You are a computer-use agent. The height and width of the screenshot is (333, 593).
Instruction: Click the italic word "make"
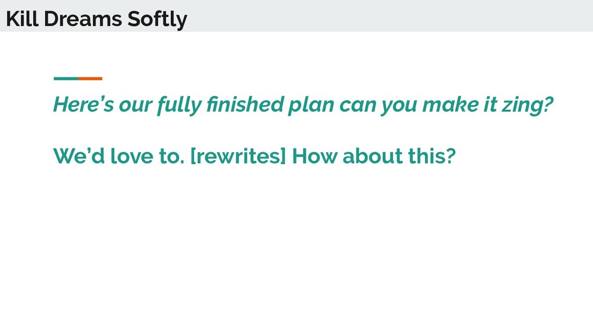pos(451,104)
